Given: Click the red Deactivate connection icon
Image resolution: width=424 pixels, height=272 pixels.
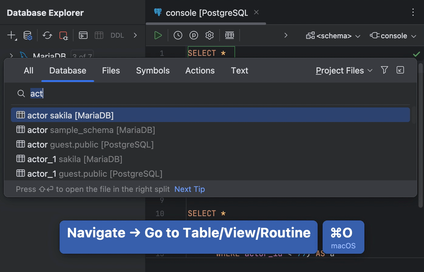Looking at the screenshot, I should point(63,36).
